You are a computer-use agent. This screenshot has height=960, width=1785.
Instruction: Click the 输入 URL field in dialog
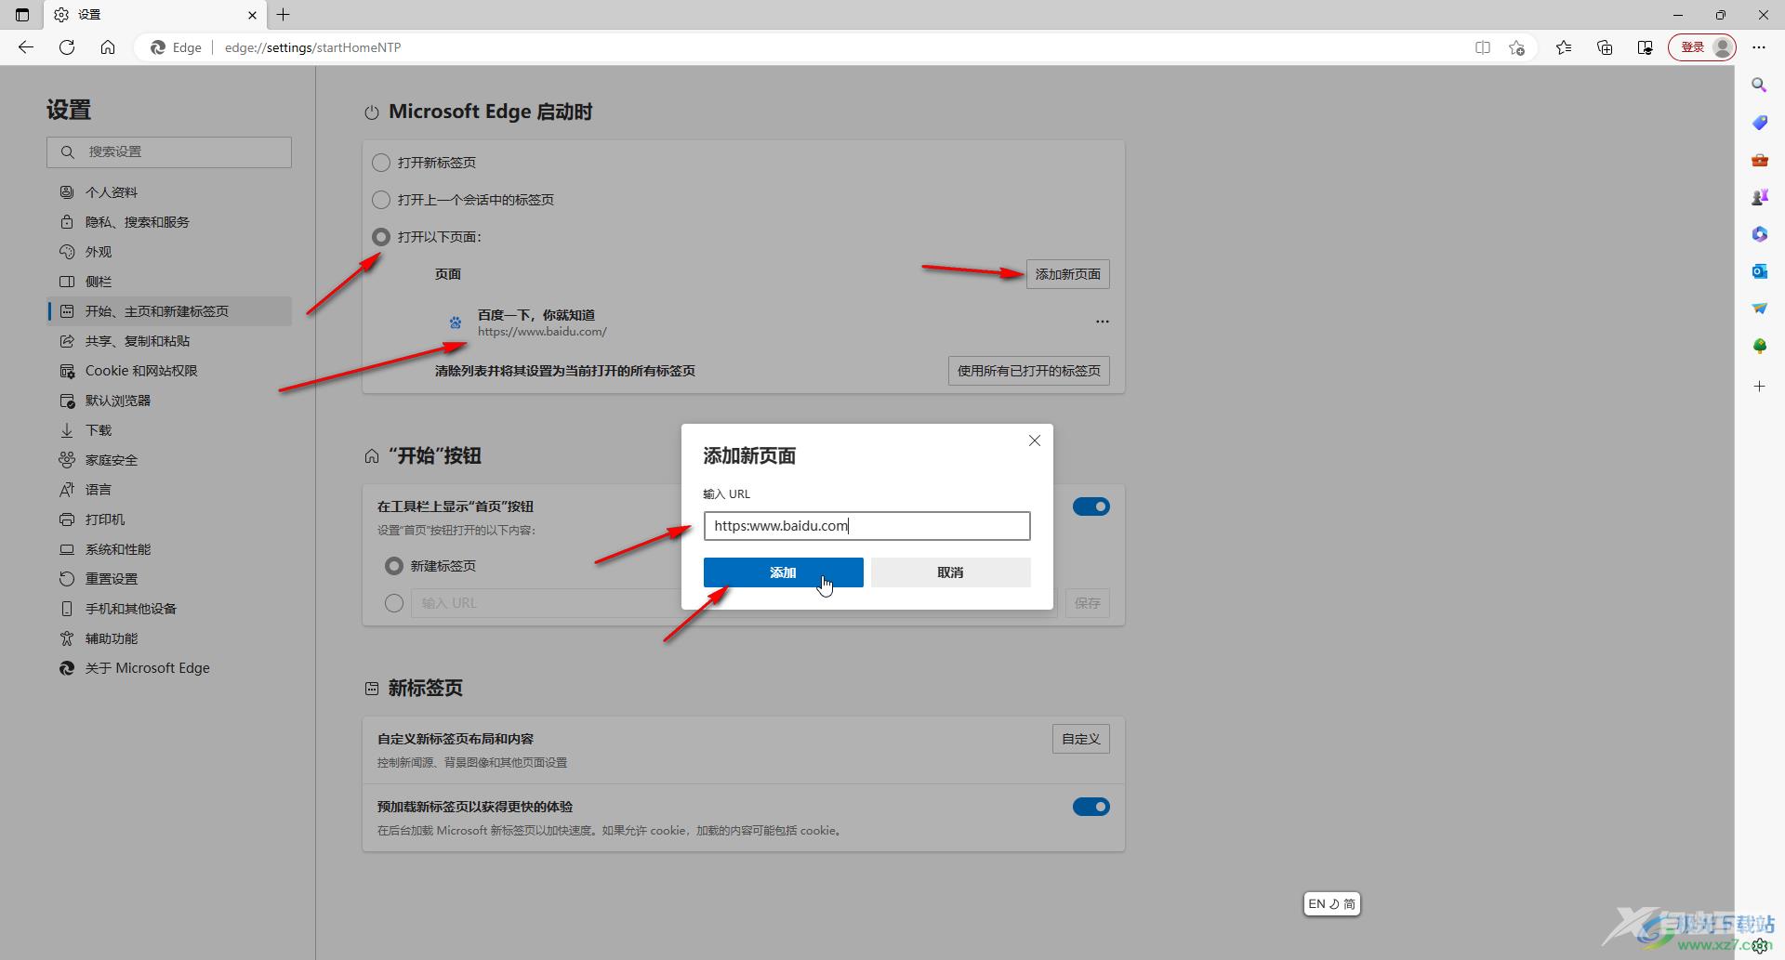click(x=866, y=526)
